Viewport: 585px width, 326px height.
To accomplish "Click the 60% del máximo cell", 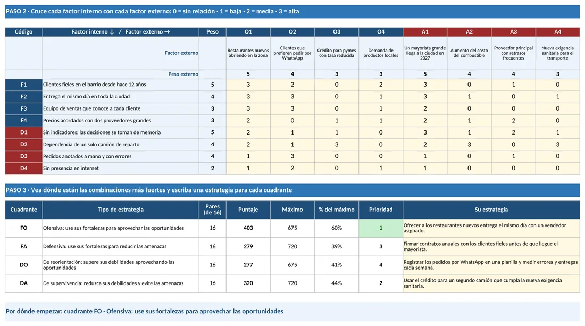I will tap(337, 228).
